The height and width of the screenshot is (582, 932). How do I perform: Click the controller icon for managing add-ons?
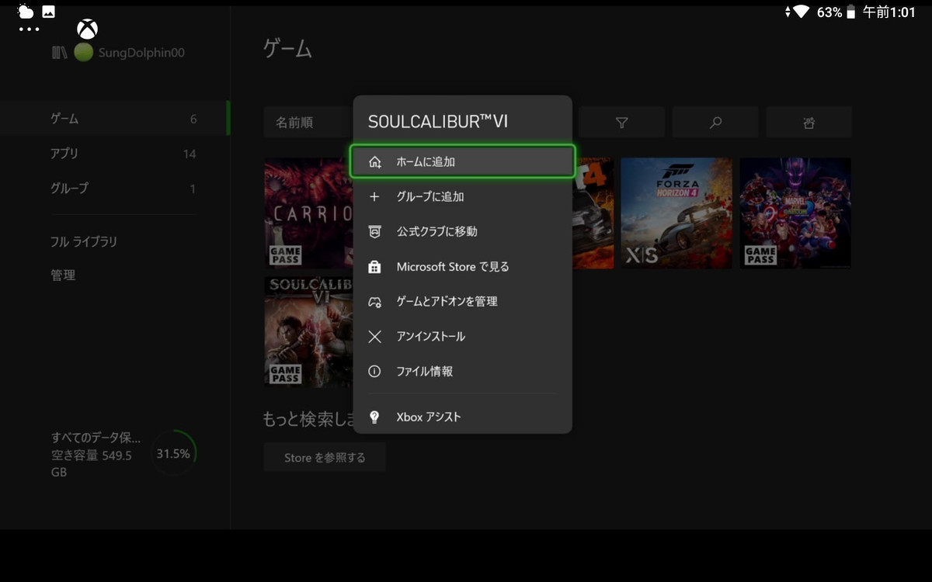375,302
